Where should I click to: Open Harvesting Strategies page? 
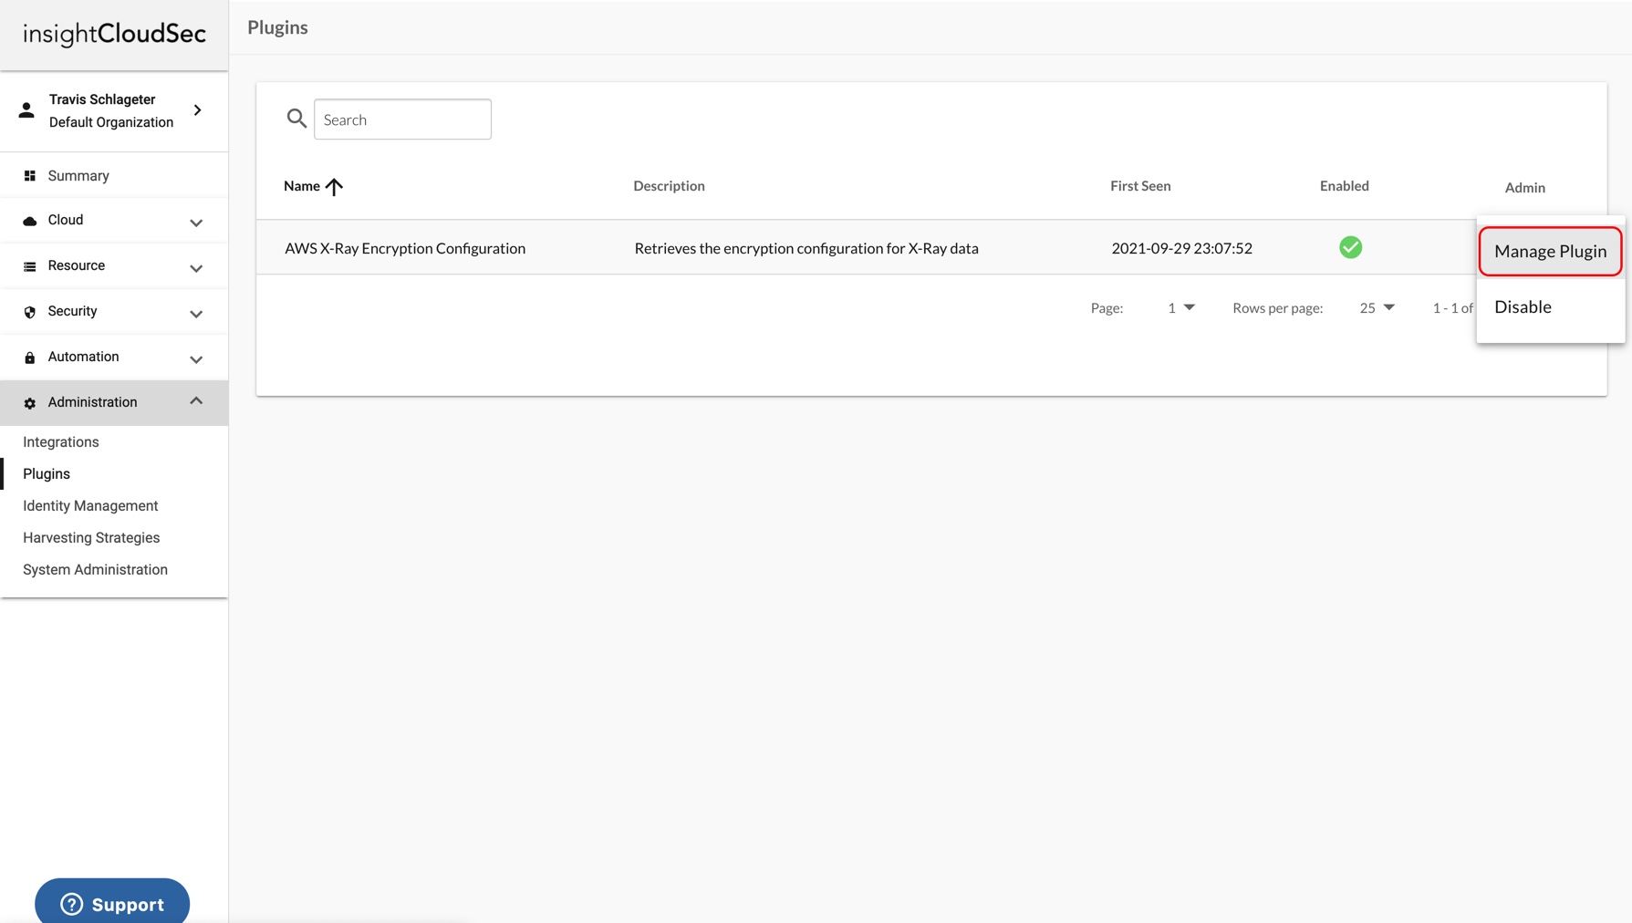click(91, 537)
